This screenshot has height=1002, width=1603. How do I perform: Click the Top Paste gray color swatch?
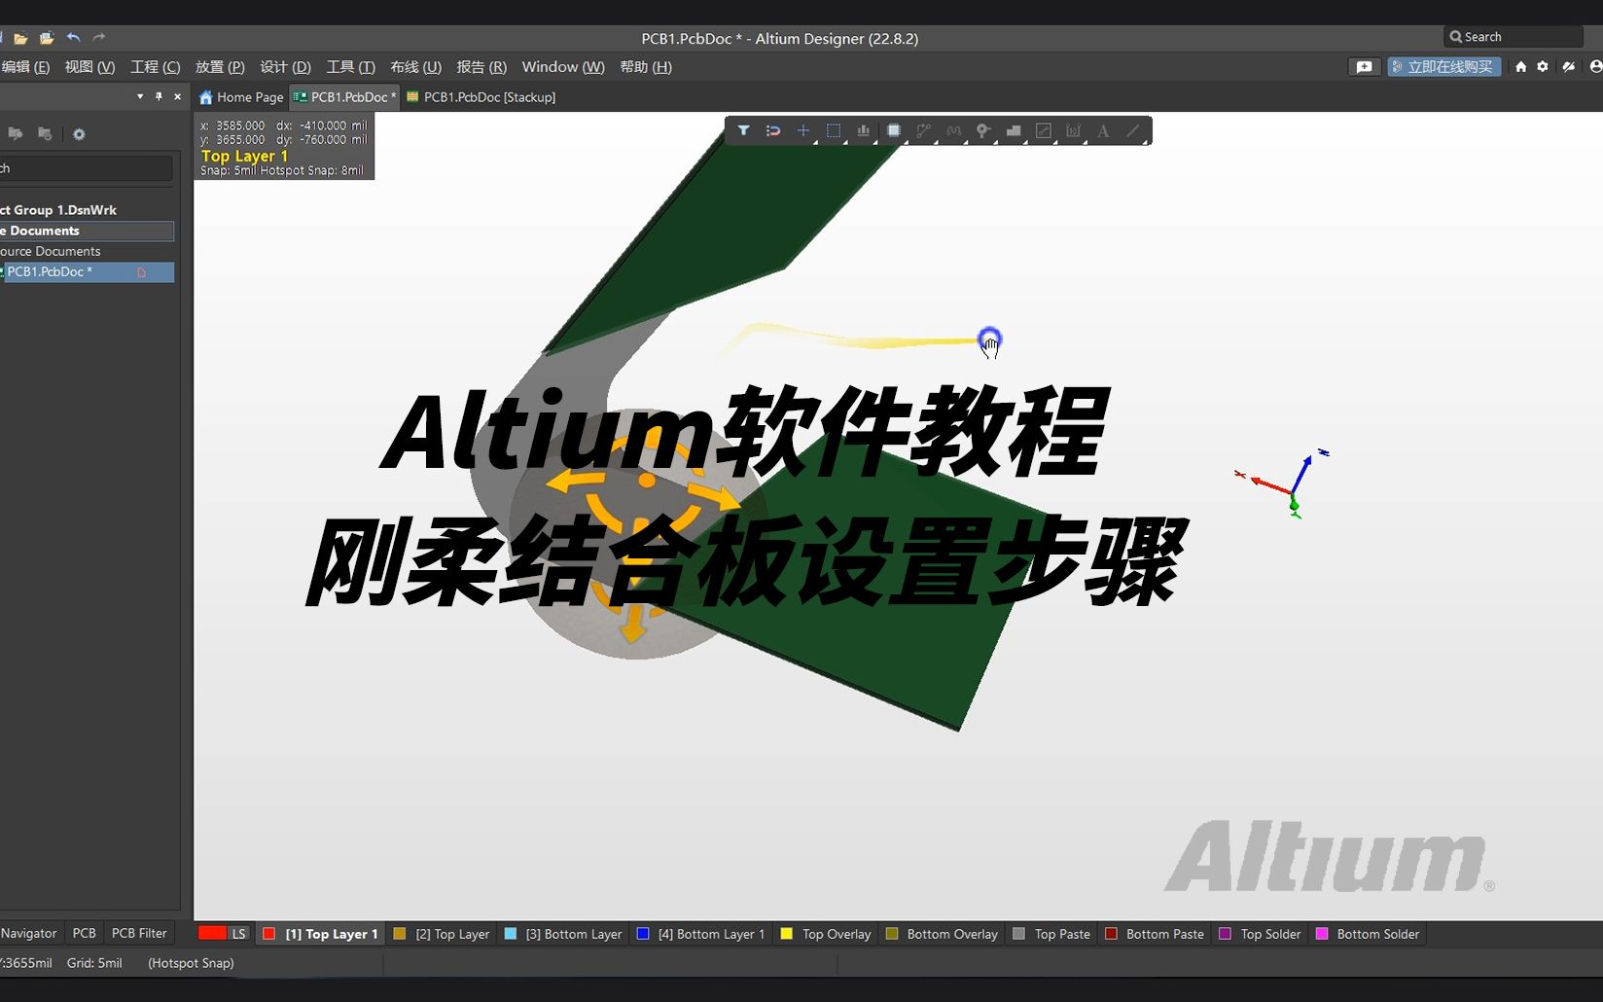tap(1018, 934)
